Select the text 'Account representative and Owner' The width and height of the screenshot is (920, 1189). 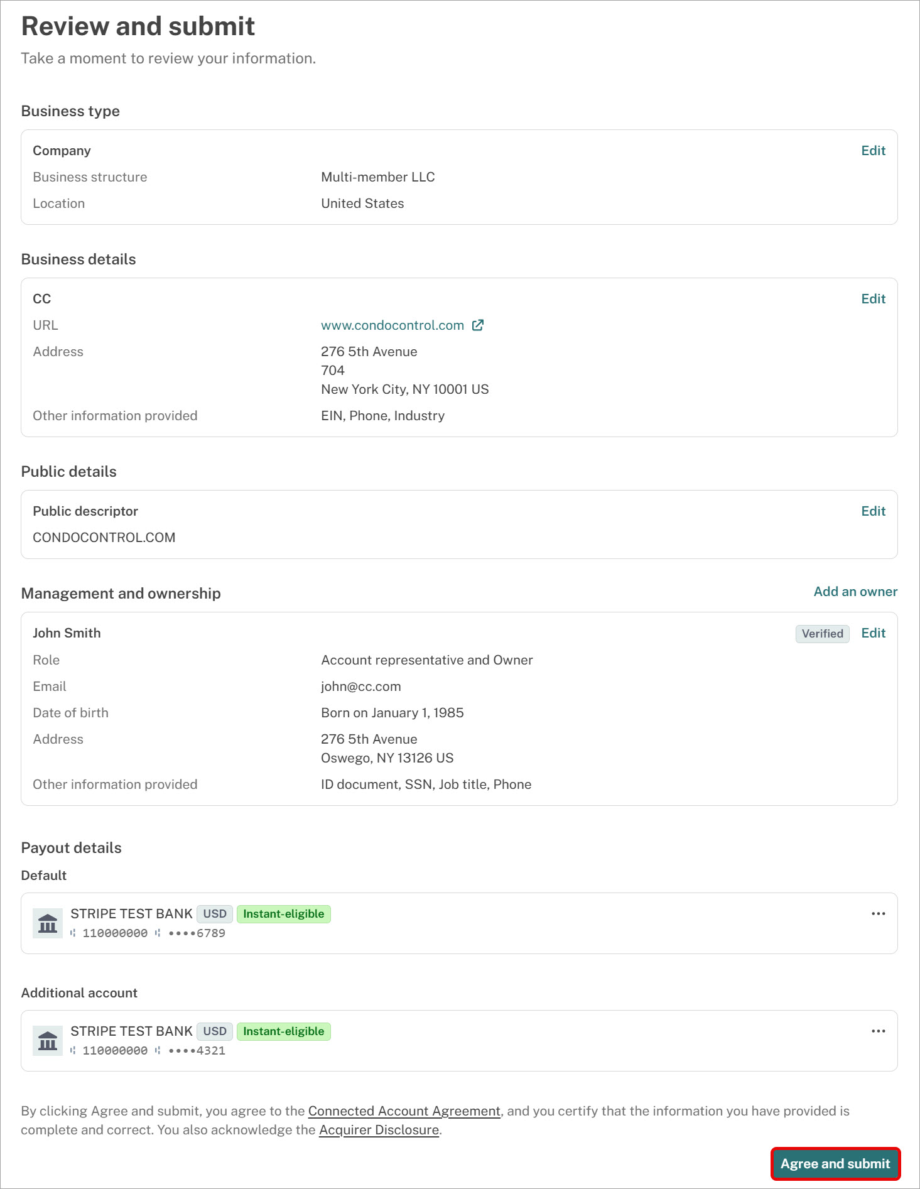click(427, 660)
